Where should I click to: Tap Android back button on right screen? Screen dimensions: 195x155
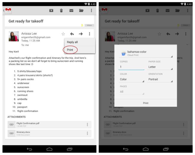click(x=126, y=149)
